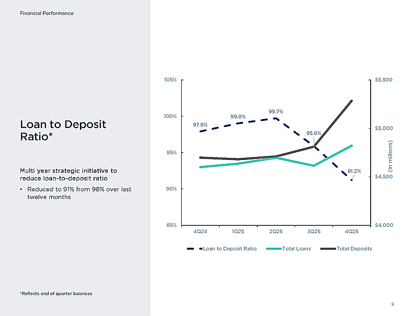Click the '*Reflects end of quarter balances' footnote
This screenshot has width=414, height=316.
pos(56,294)
